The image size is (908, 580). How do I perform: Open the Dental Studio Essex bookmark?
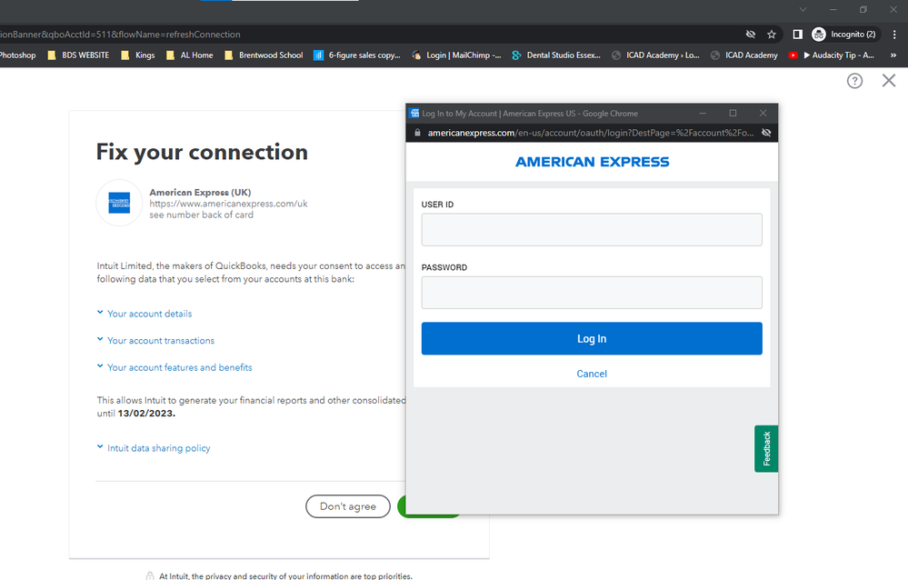click(x=556, y=55)
